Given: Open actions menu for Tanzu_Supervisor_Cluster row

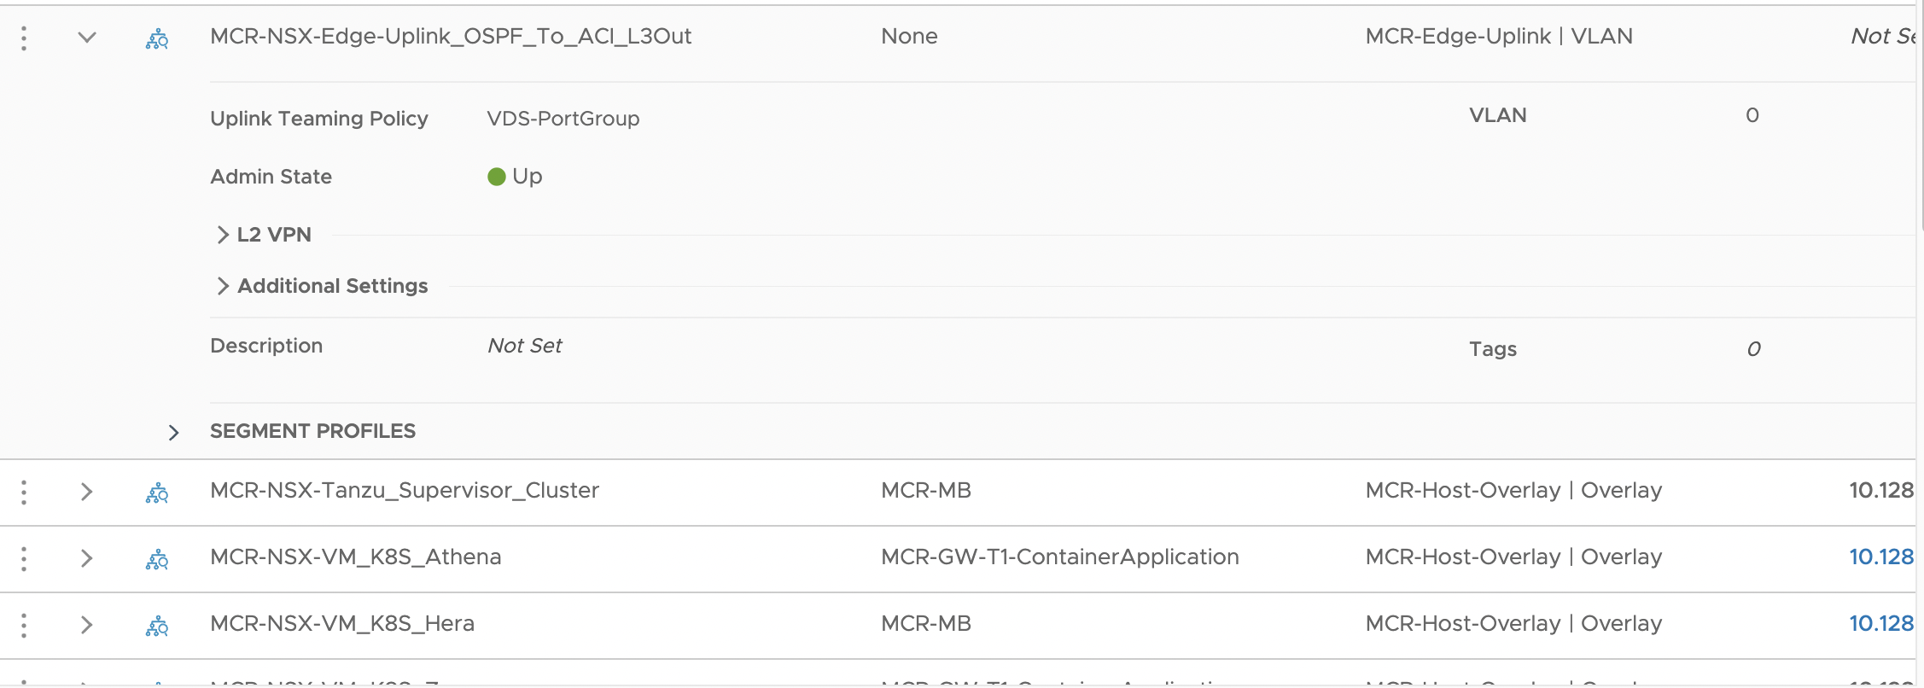Looking at the screenshot, I should (x=24, y=492).
